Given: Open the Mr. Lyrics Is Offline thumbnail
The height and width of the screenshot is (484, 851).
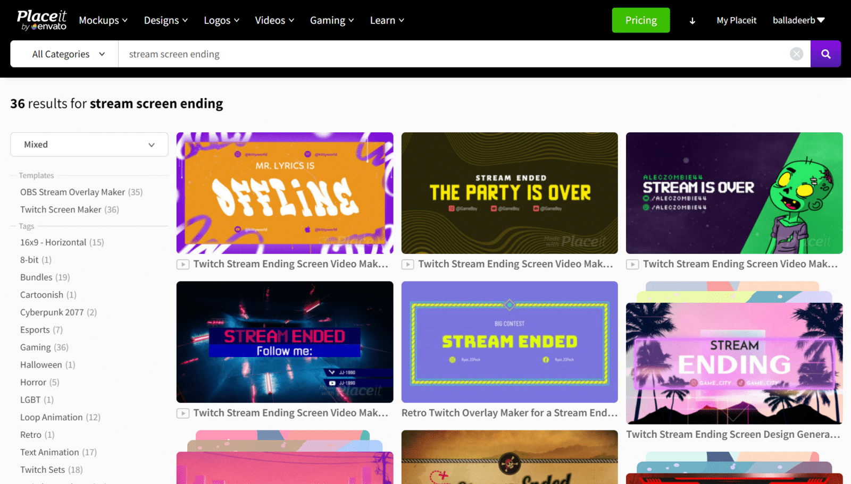Looking at the screenshot, I should tap(285, 193).
